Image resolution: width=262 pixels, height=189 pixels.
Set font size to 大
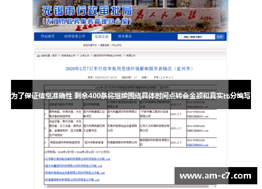[x=163, y=77]
